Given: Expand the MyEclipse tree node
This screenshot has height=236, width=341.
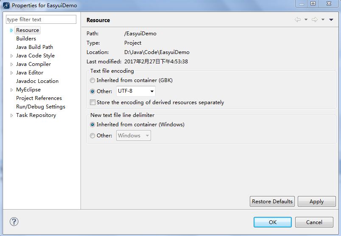Looking at the screenshot, I should click(11, 90).
